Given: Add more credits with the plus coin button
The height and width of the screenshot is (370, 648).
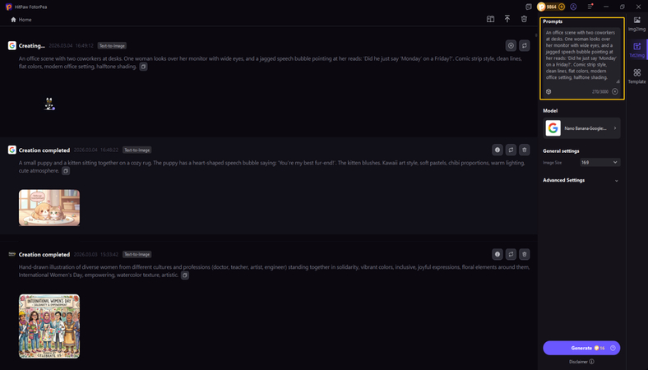Looking at the screenshot, I should 562,7.
